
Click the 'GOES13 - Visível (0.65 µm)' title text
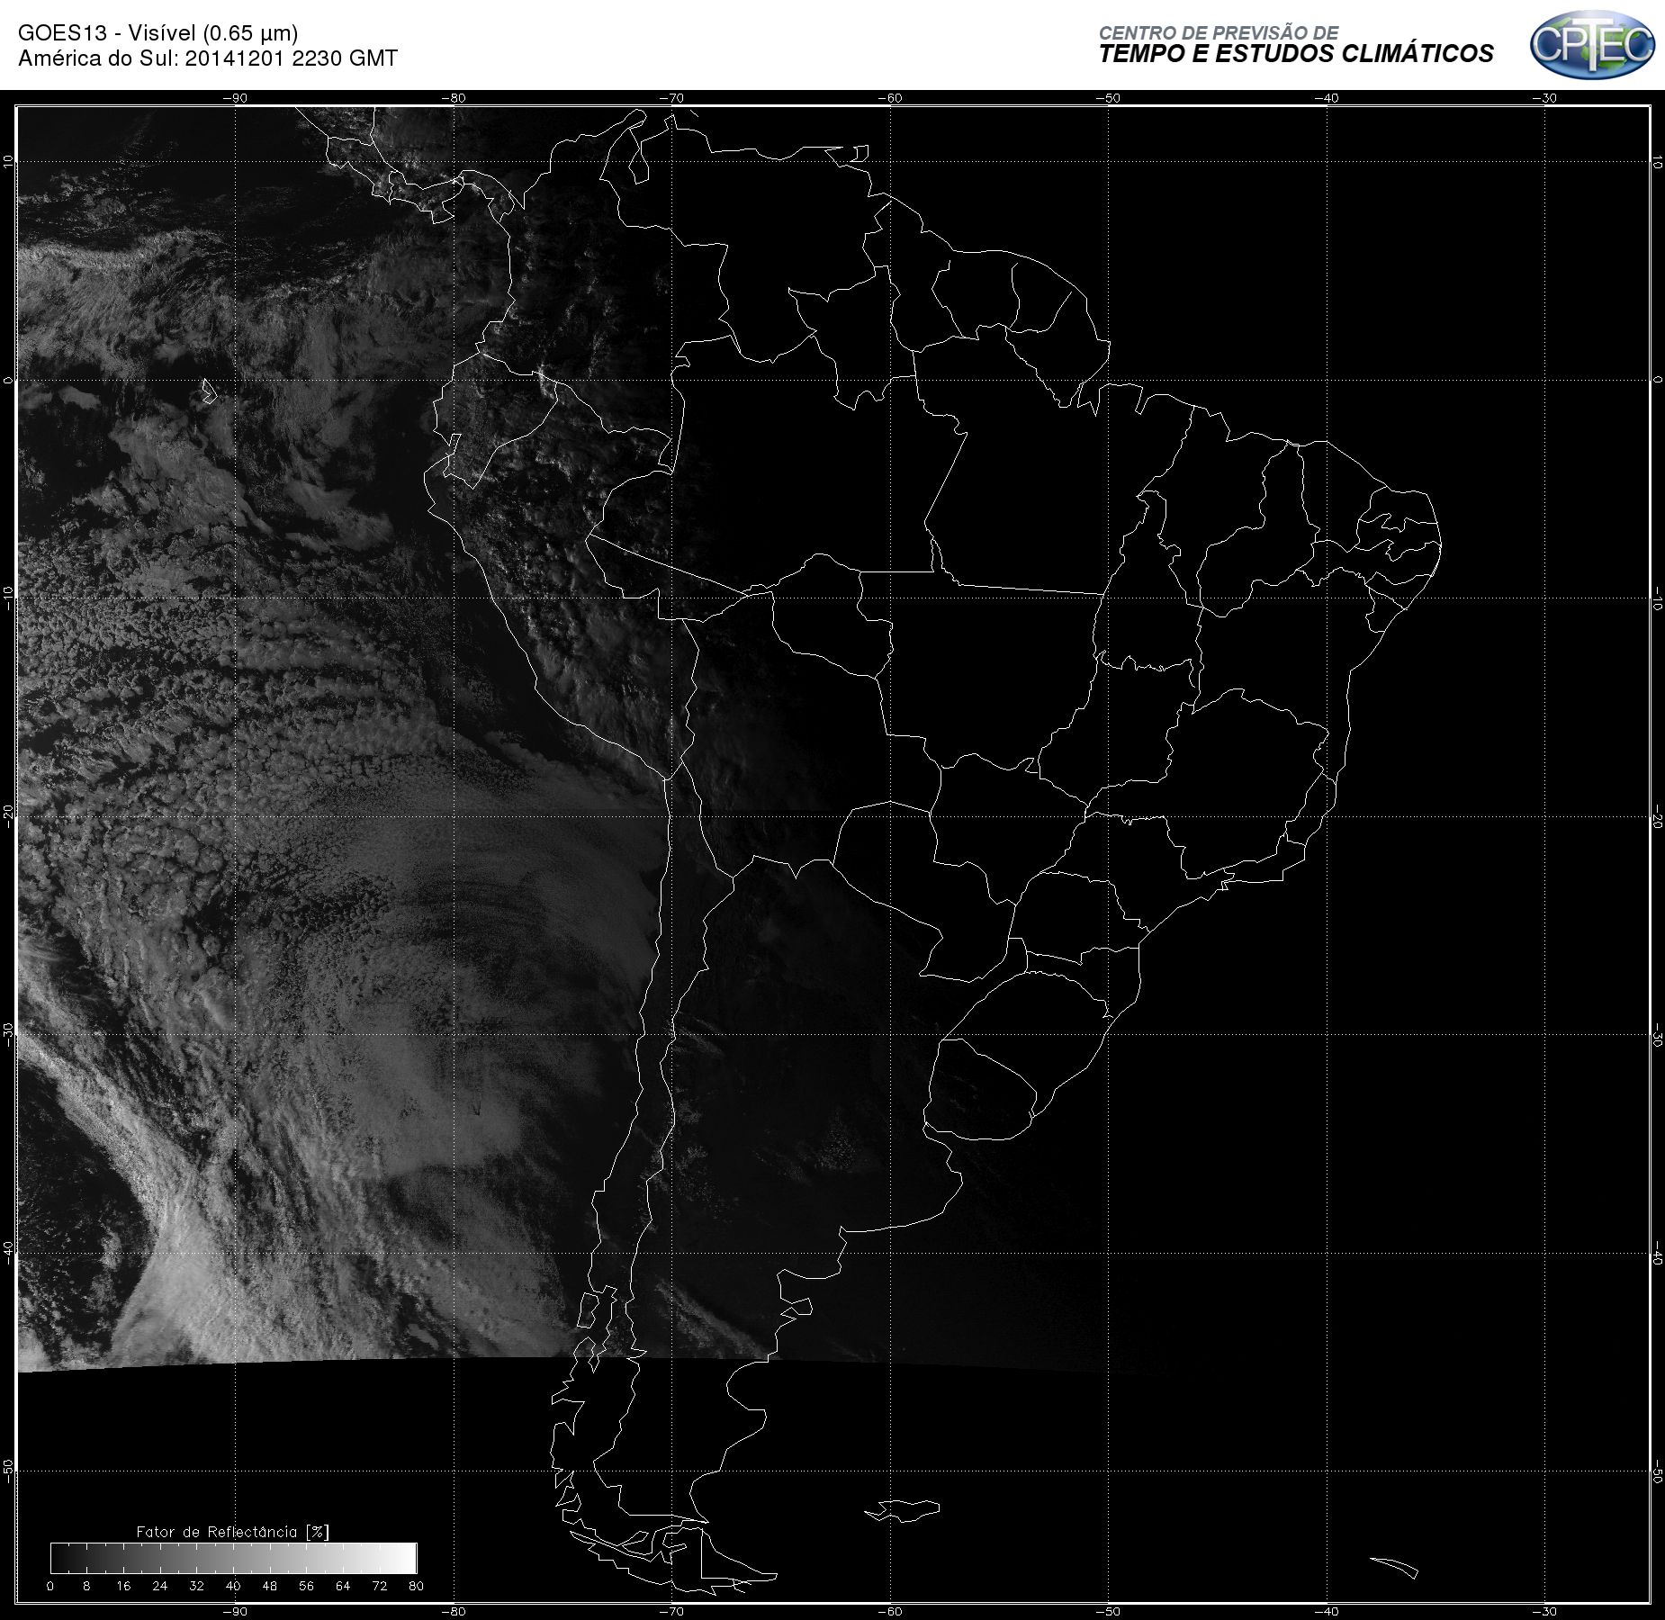157,33
